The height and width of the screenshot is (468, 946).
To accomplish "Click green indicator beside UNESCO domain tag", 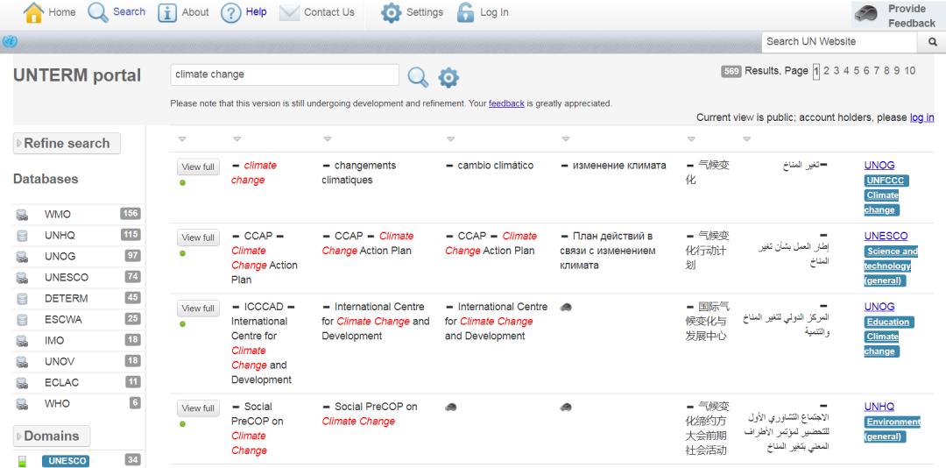I will (x=22, y=461).
